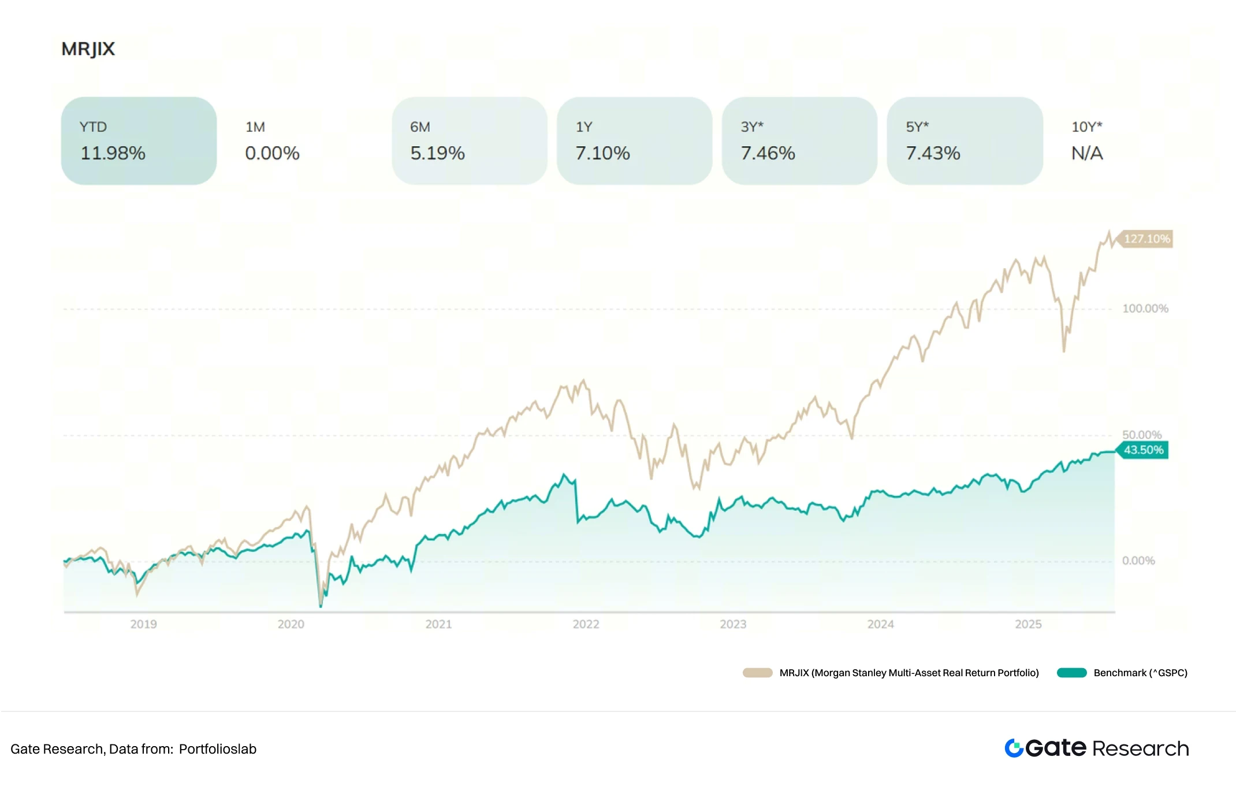Image resolution: width=1236 pixels, height=786 pixels.
Task: Open the 3Y* 7.46% period tab
Action: (799, 141)
